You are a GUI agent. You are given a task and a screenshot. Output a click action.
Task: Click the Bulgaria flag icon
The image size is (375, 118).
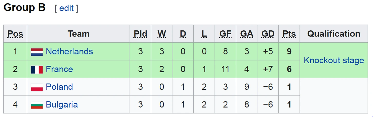pos(37,105)
